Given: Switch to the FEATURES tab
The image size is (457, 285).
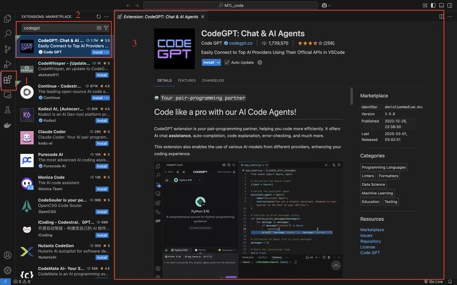Looking at the screenshot, I should [187, 80].
